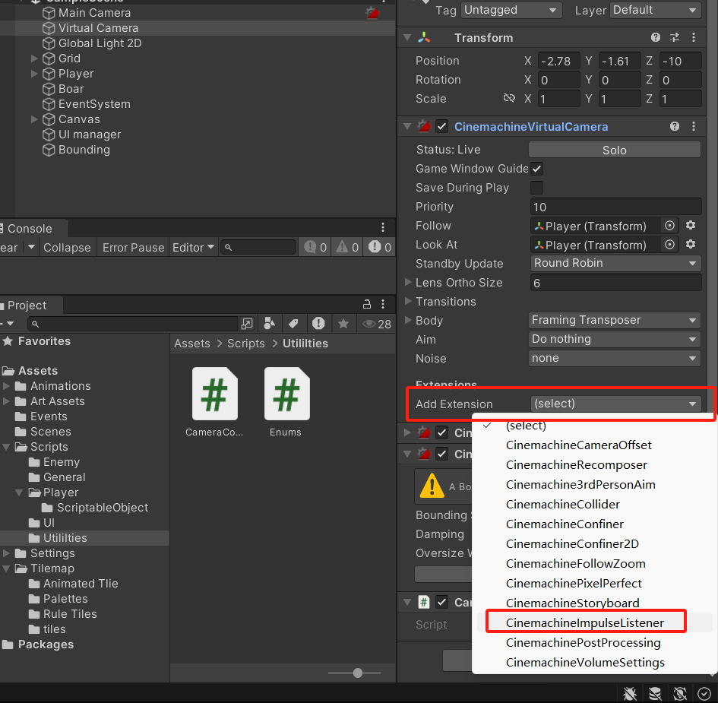Open Layer dropdown showing Default
The width and height of the screenshot is (718, 703).
(x=655, y=10)
